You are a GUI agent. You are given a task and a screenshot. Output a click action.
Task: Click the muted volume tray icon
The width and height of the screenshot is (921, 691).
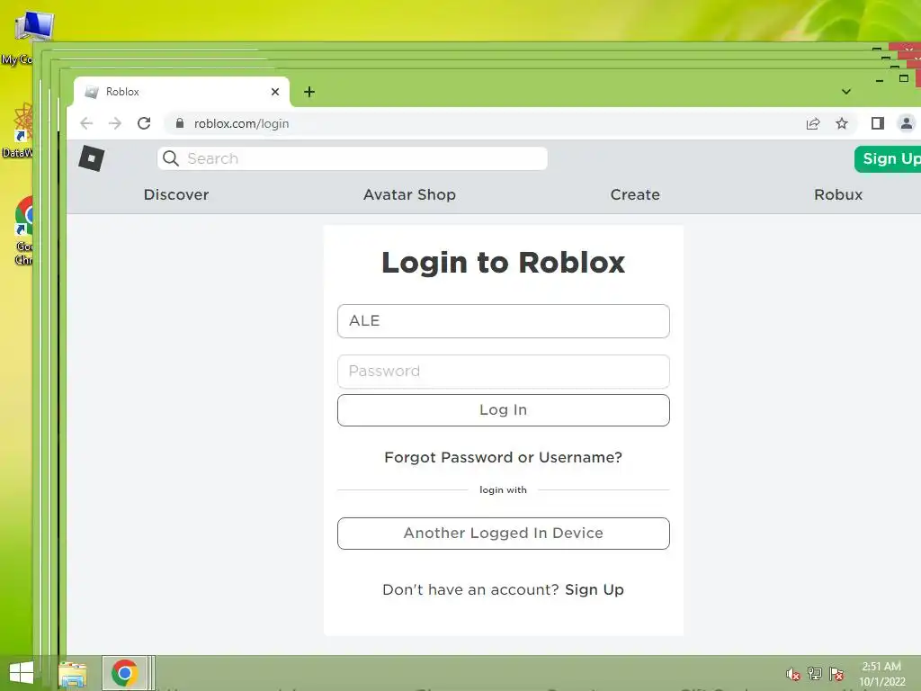pos(793,674)
